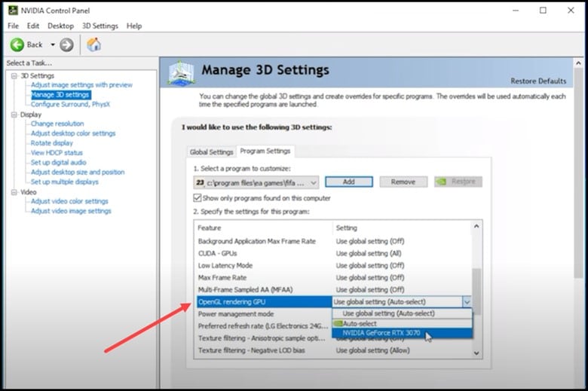Viewport: 588px width, 391px height.
Task: Open the Home icon in toolbar
Action: (x=94, y=44)
